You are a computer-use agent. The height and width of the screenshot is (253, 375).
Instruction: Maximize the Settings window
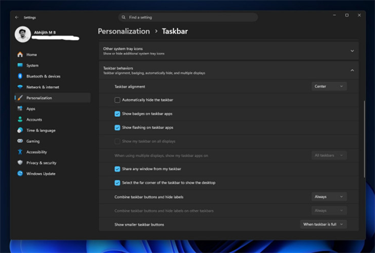[347, 15]
